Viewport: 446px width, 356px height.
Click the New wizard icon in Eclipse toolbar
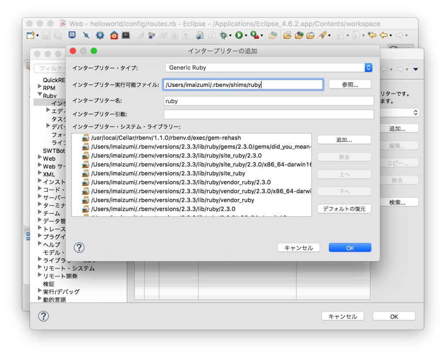30,35
